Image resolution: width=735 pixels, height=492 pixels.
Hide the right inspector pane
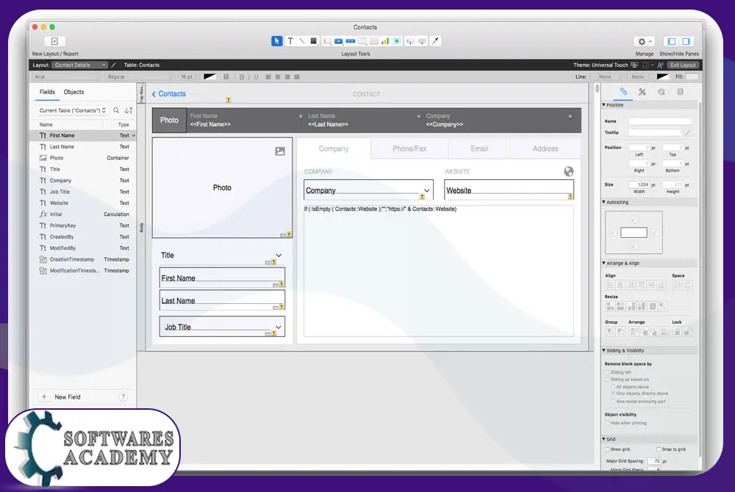coord(686,41)
